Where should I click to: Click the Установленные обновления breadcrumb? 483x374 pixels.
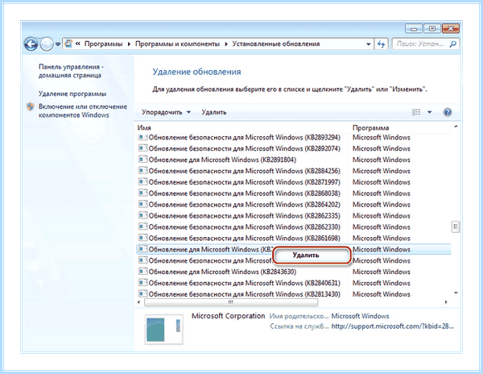point(276,44)
